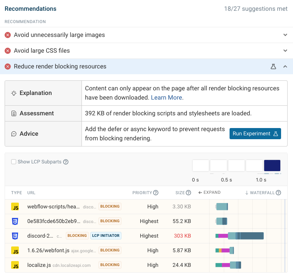Select the filmstrip frame above 0.5 s

click(218, 165)
